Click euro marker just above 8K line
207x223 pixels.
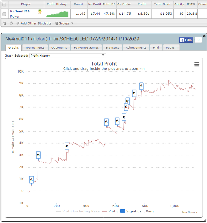[x=134, y=93]
